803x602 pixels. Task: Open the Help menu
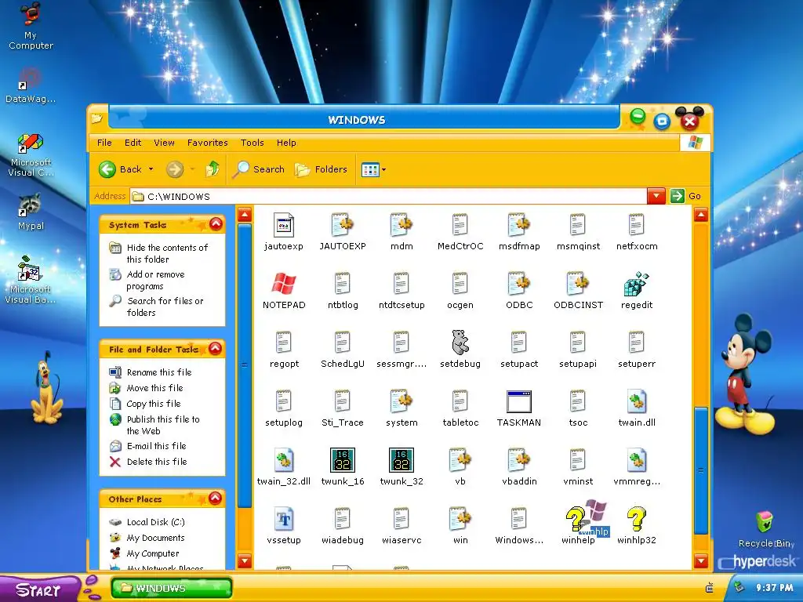click(x=286, y=143)
